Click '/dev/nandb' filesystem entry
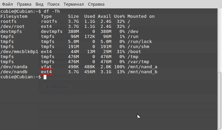The height and width of the screenshot is (130, 222). click(14, 72)
